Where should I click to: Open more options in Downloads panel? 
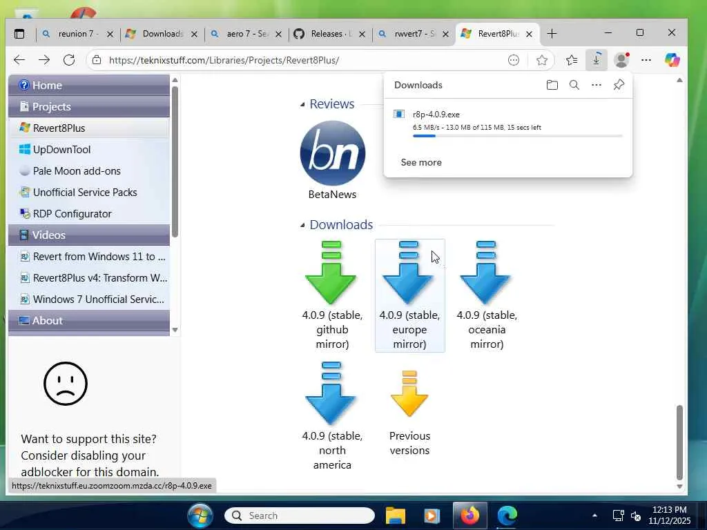596,85
